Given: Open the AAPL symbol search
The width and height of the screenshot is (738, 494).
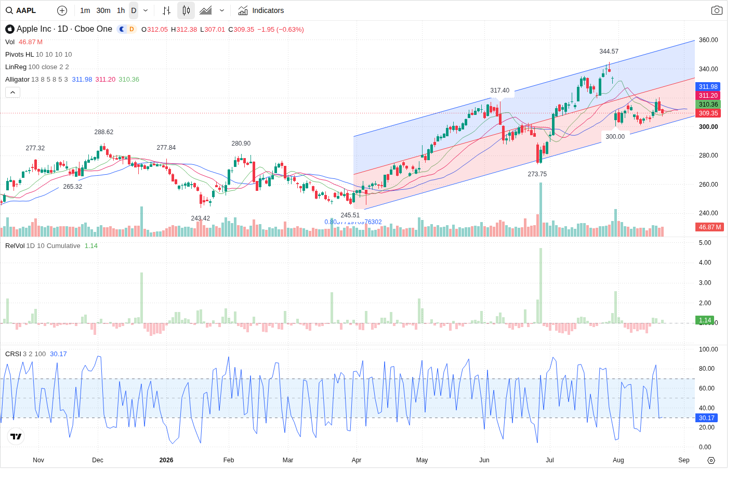Looking at the screenshot, I should click(x=21, y=10).
